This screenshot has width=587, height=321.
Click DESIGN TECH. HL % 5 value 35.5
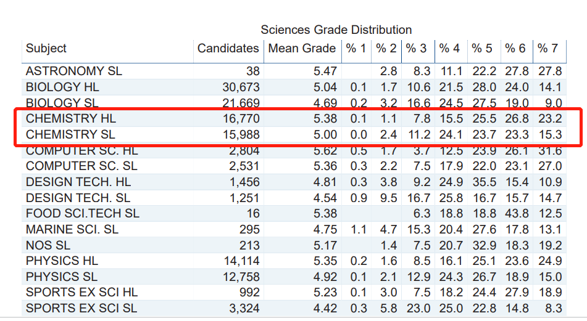tap(483, 182)
